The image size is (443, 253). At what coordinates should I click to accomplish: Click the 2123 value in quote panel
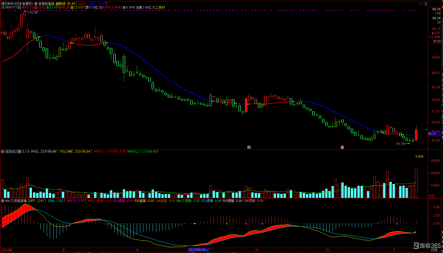(437, 41)
